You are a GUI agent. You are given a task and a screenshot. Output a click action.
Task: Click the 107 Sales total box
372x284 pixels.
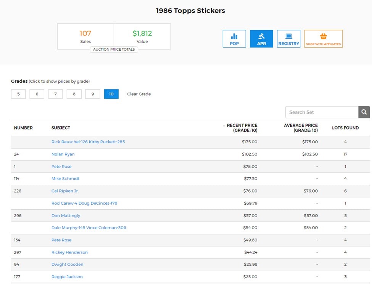coord(85,36)
